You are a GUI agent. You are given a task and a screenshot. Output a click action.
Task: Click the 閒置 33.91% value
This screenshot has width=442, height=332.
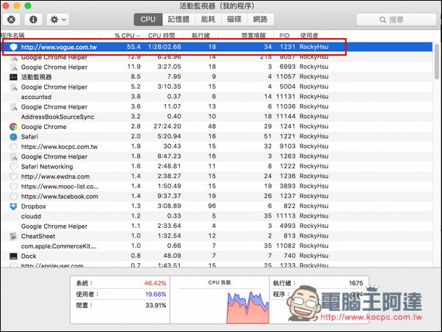click(x=156, y=306)
